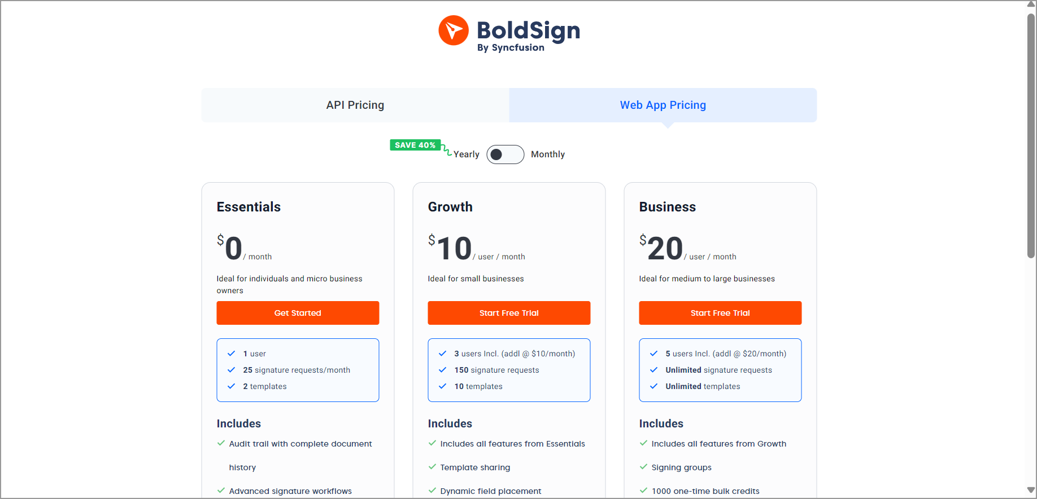The height and width of the screenshot is (499, 1037).
Task: Switch to the Web App Pricing tab
Action: click(663, 105)
